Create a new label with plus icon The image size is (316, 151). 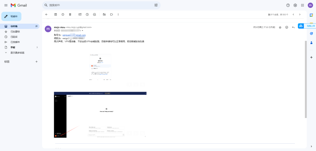coord(37,62)
